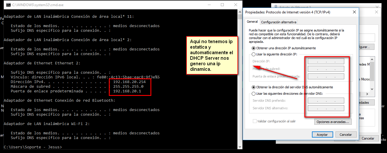Click 'Cancelar' in the IPv4 properties dialog
Image resolution: width=387 pixels, height=153 pixels.
[x=346, y=135]
